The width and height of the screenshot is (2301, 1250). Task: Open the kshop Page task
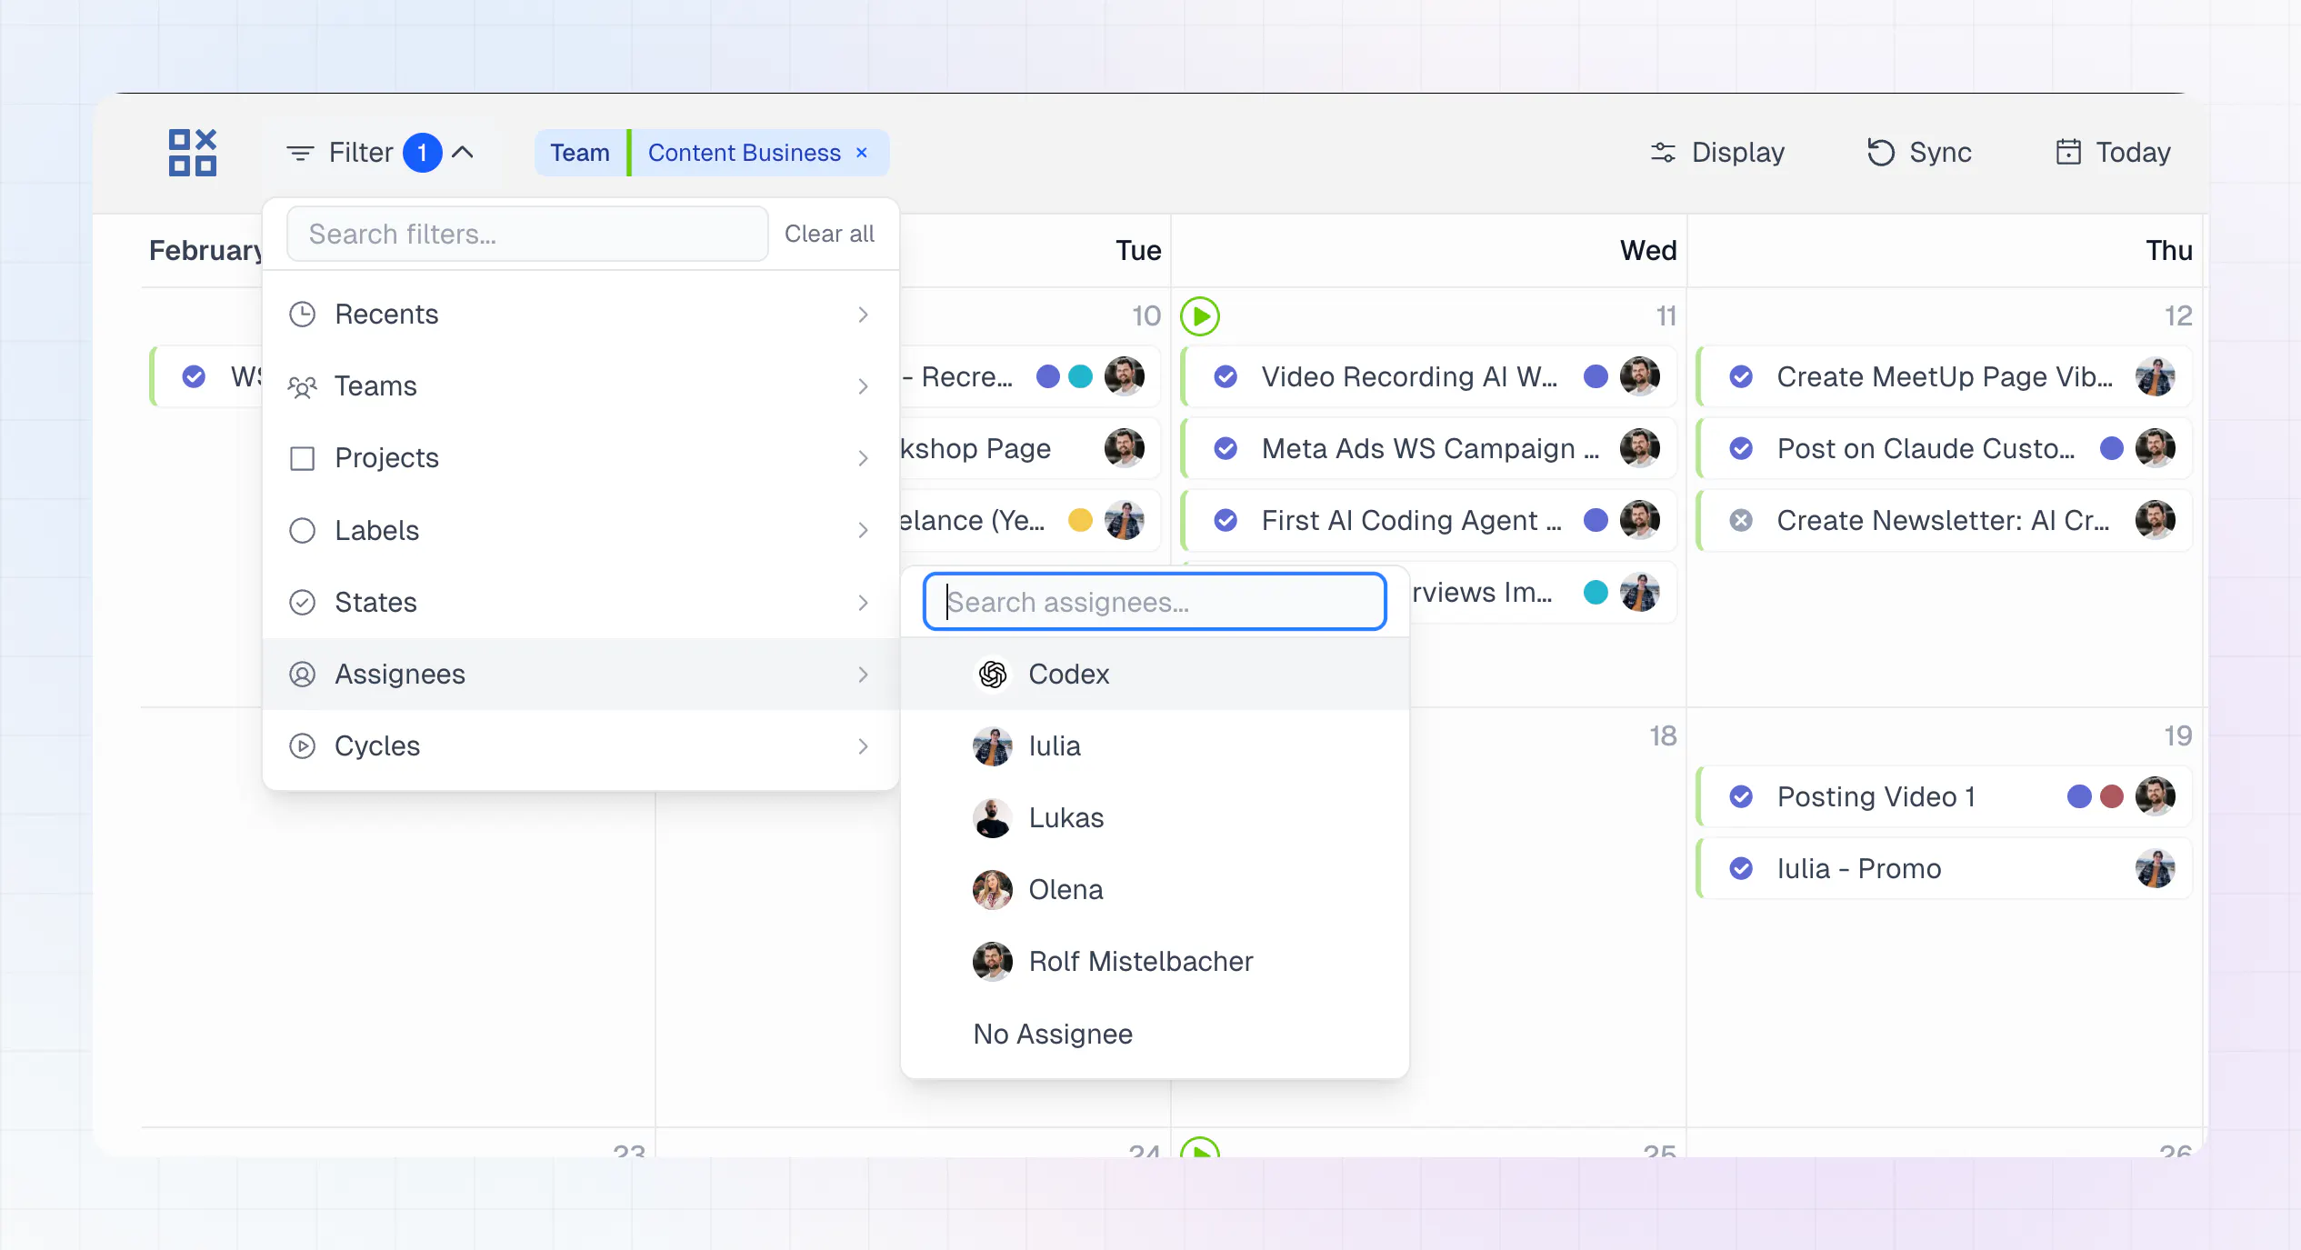coord(1029,448)
